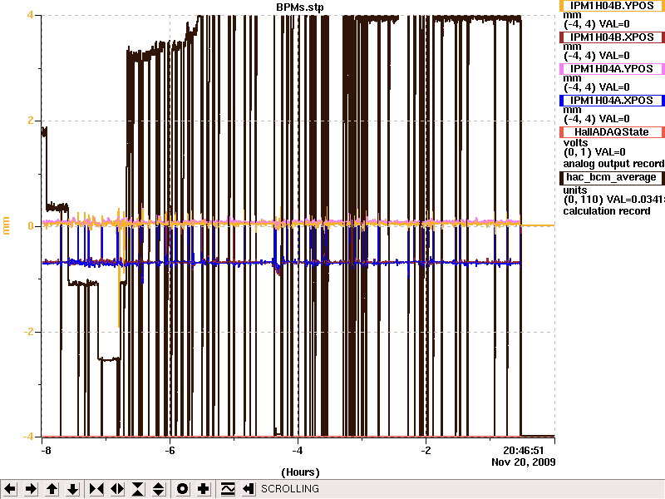Shift the plot up with the up arrow
This screenshot has width=665, height=499.
[52, 489]
